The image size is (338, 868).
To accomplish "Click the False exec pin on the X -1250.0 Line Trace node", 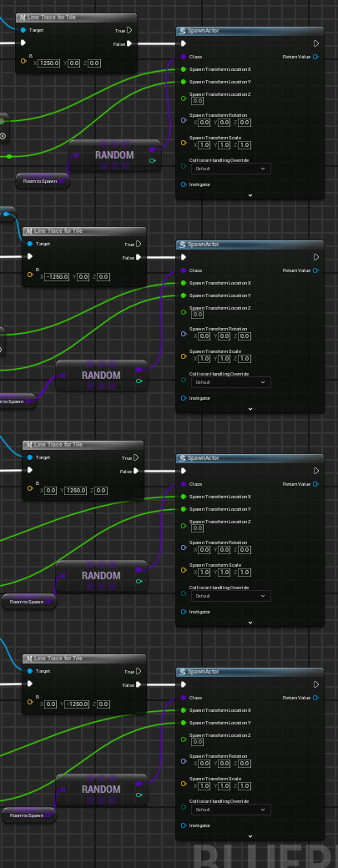I will (x=139, y=257).
